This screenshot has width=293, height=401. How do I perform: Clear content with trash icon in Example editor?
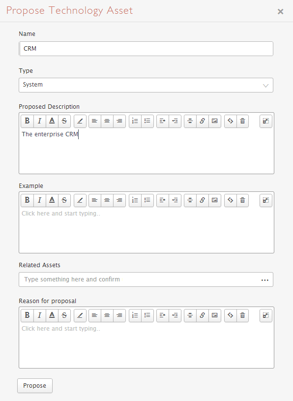point(243,200)
